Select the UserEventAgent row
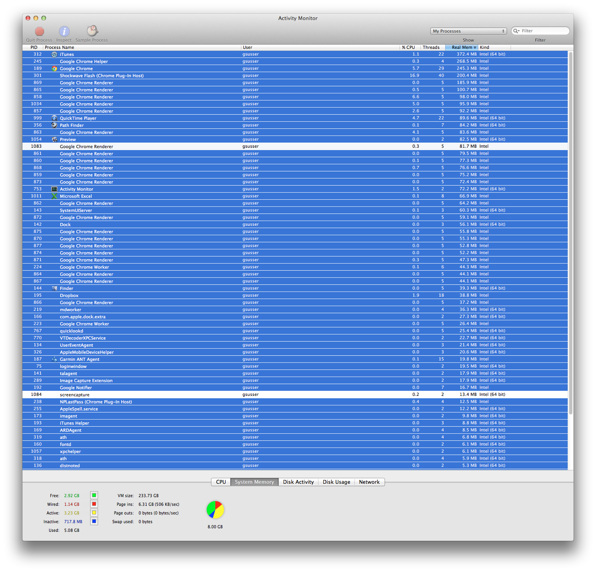The height and width of the screenshot is (572, 596). point(295,345)
